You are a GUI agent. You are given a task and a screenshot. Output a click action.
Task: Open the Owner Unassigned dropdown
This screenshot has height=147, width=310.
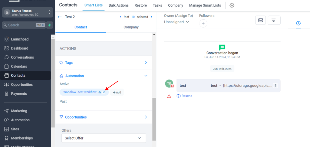177,22
